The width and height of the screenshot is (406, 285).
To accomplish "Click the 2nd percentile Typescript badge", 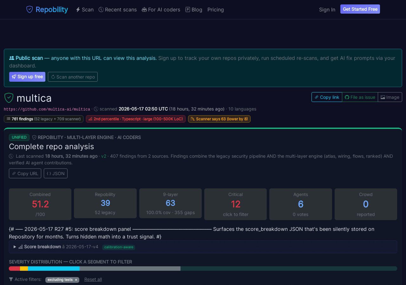I will [136, 119].
